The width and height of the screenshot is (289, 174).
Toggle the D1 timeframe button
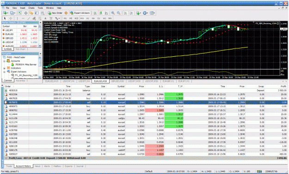(99, 18)
